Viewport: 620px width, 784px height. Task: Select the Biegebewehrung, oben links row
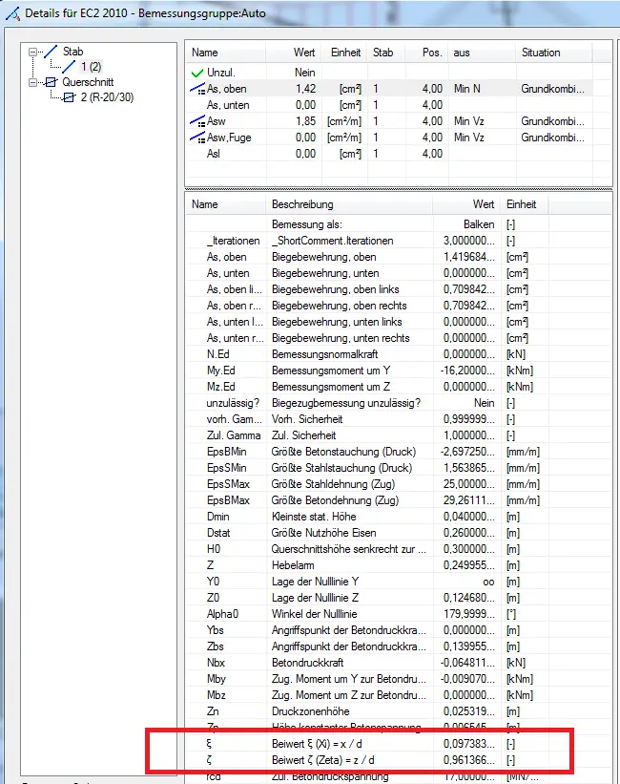coord(367,289)
